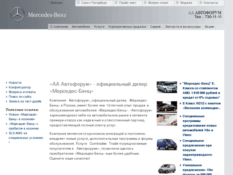Open Специальные программы кредитования Vito link

[x=200, y=126]
